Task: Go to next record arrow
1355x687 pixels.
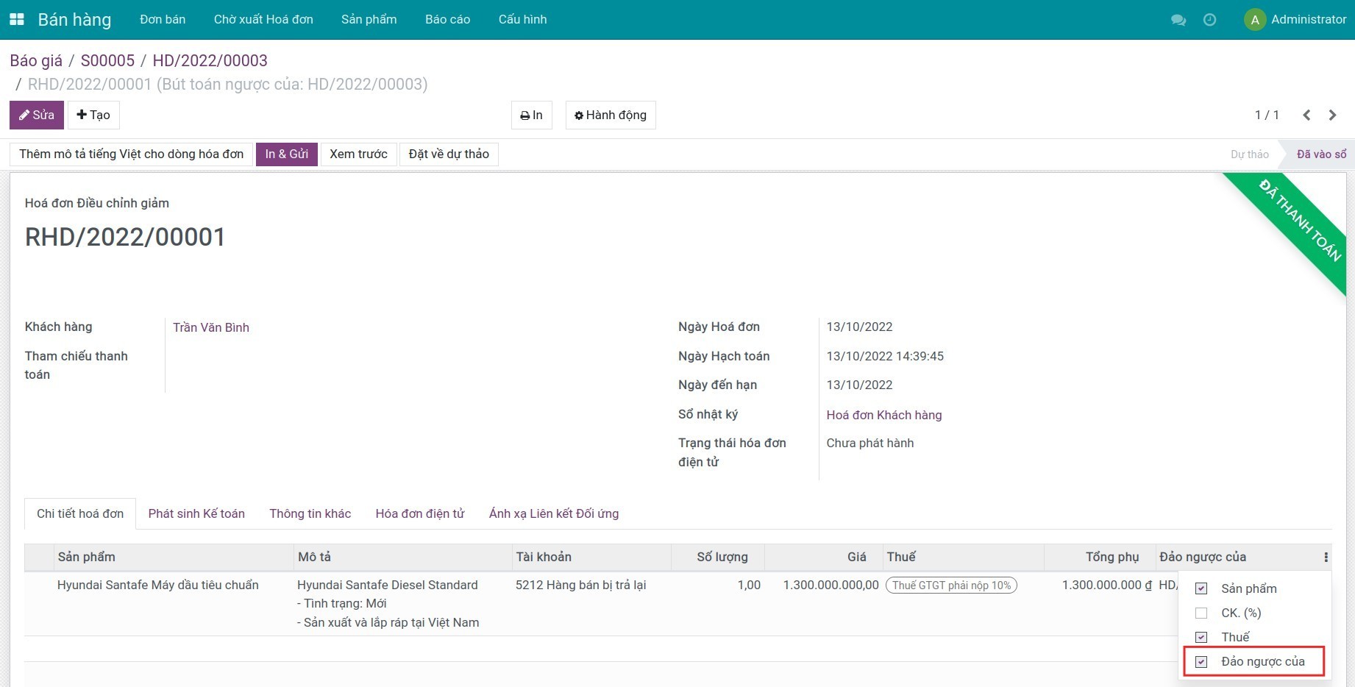Action: [1332, 115]
